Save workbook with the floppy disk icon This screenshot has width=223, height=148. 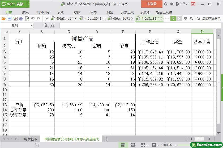(x=9, y=19)
